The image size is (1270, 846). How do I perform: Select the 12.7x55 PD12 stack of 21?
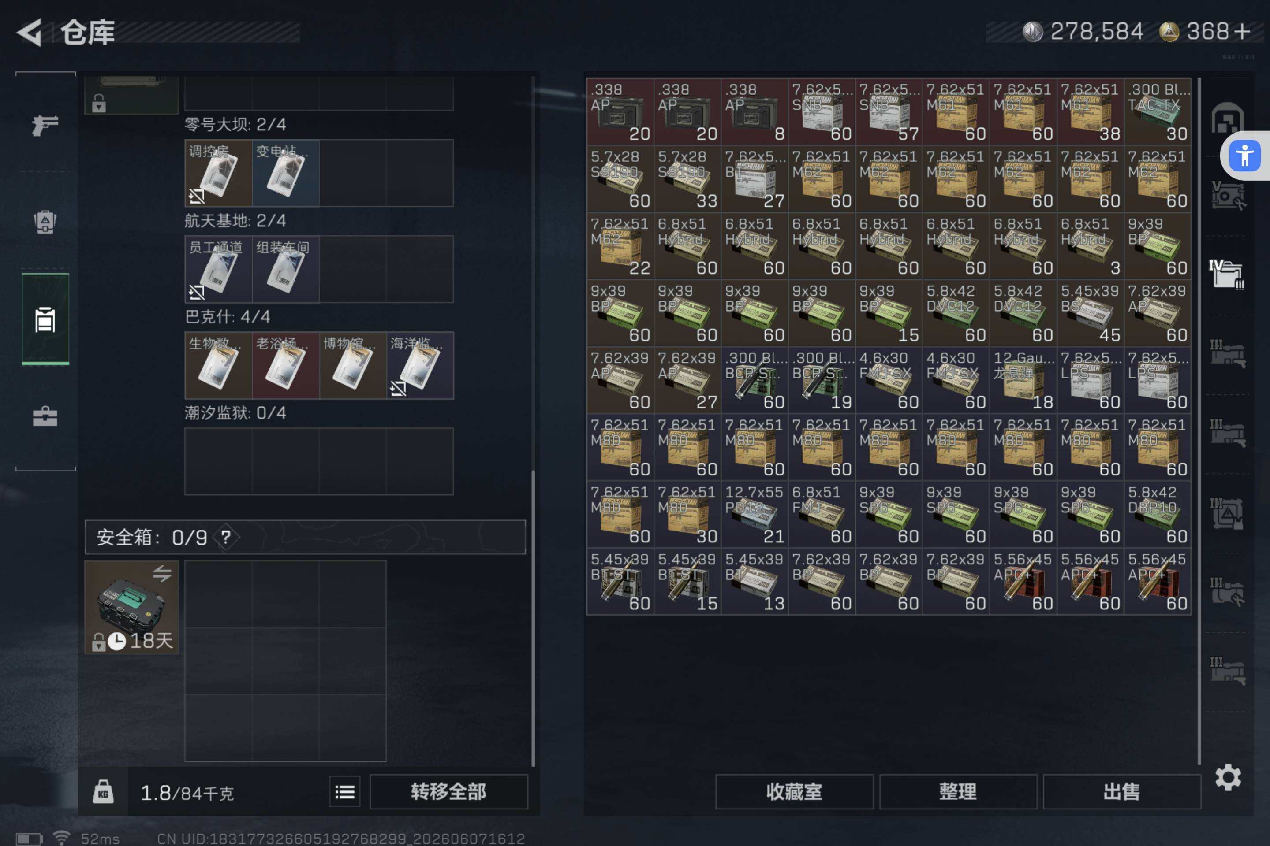click(755, 514)
